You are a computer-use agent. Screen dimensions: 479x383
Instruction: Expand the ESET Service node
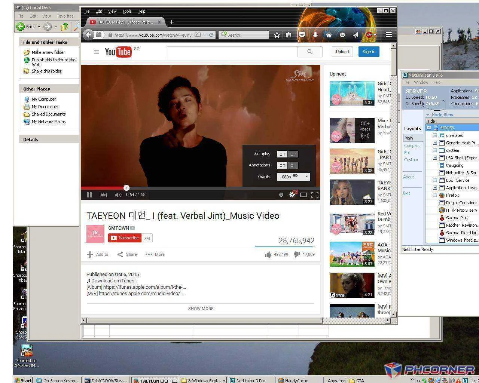435,180
